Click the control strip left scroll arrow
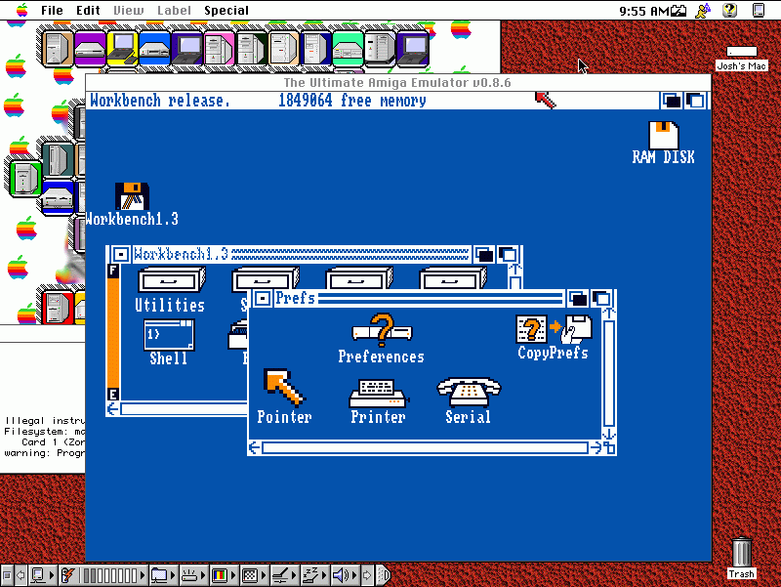This screenshot has height=587, width=781. tap(21, 575)
